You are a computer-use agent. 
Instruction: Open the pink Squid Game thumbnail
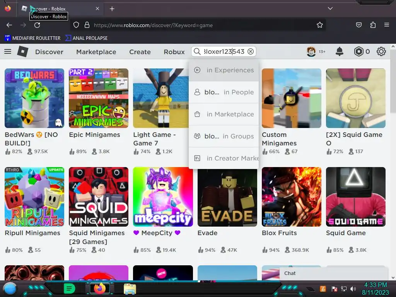click(x=356, y=197)
